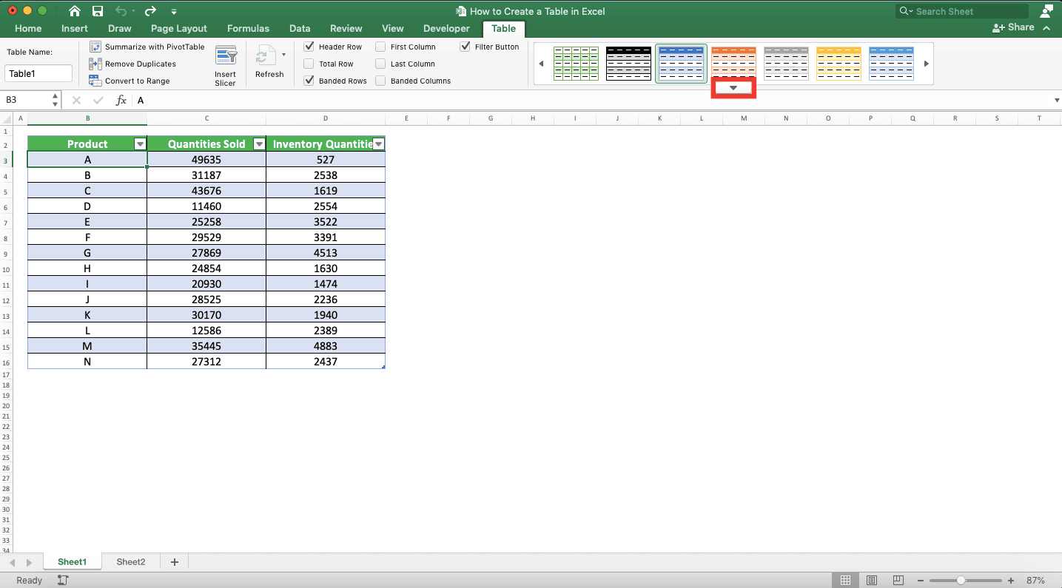Click the Refresh icon
Viewport: 1062px width, 588px height.
[266, 56]
